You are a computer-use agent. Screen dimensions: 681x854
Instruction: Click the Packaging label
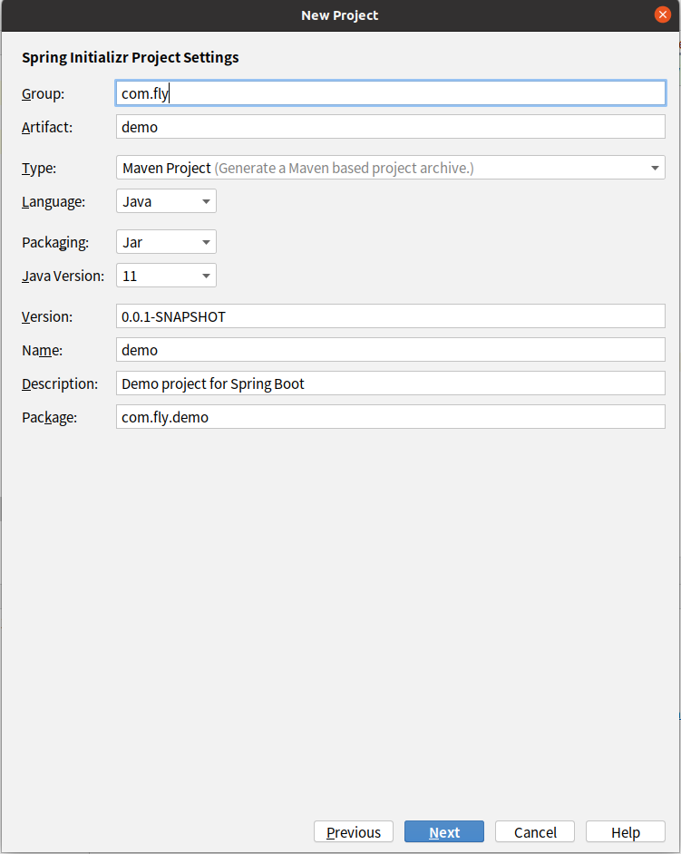(x=55, y=242)
